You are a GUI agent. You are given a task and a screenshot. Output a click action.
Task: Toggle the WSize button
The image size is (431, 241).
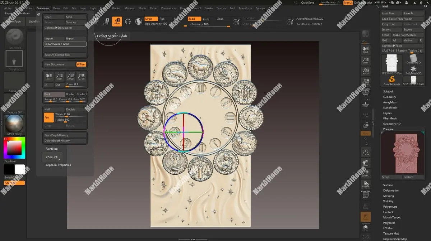[81, 64]
